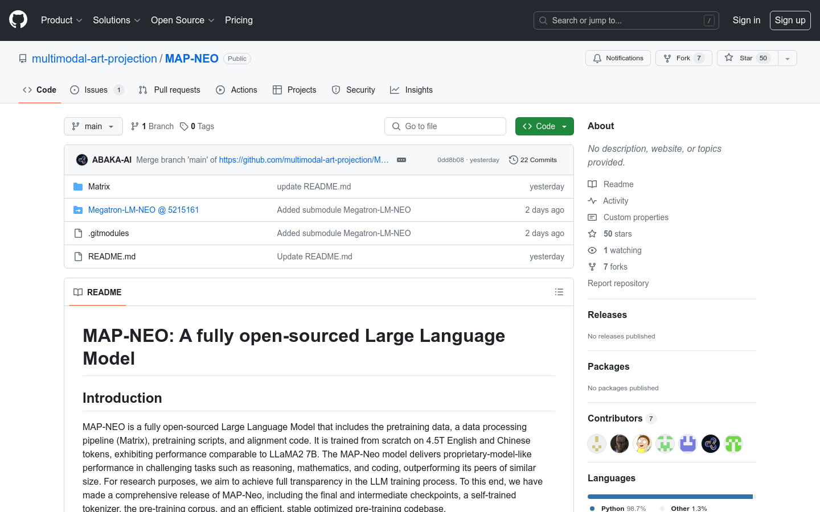Select the README tab header
The width and height of the screenshot is (820, 512).
(x=97, y=292)
